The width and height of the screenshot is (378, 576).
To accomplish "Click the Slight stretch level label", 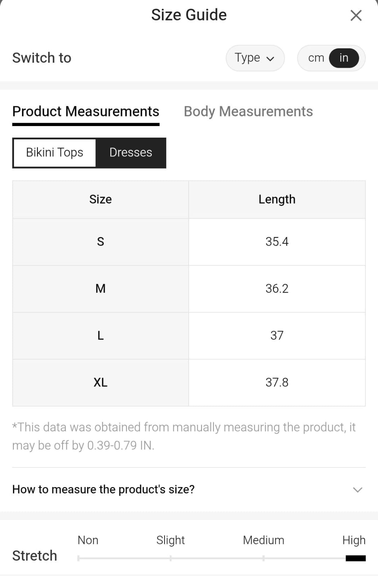I will click(170, 540).
